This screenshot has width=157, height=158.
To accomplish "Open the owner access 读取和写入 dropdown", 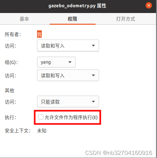I will (x=68, y=46).
